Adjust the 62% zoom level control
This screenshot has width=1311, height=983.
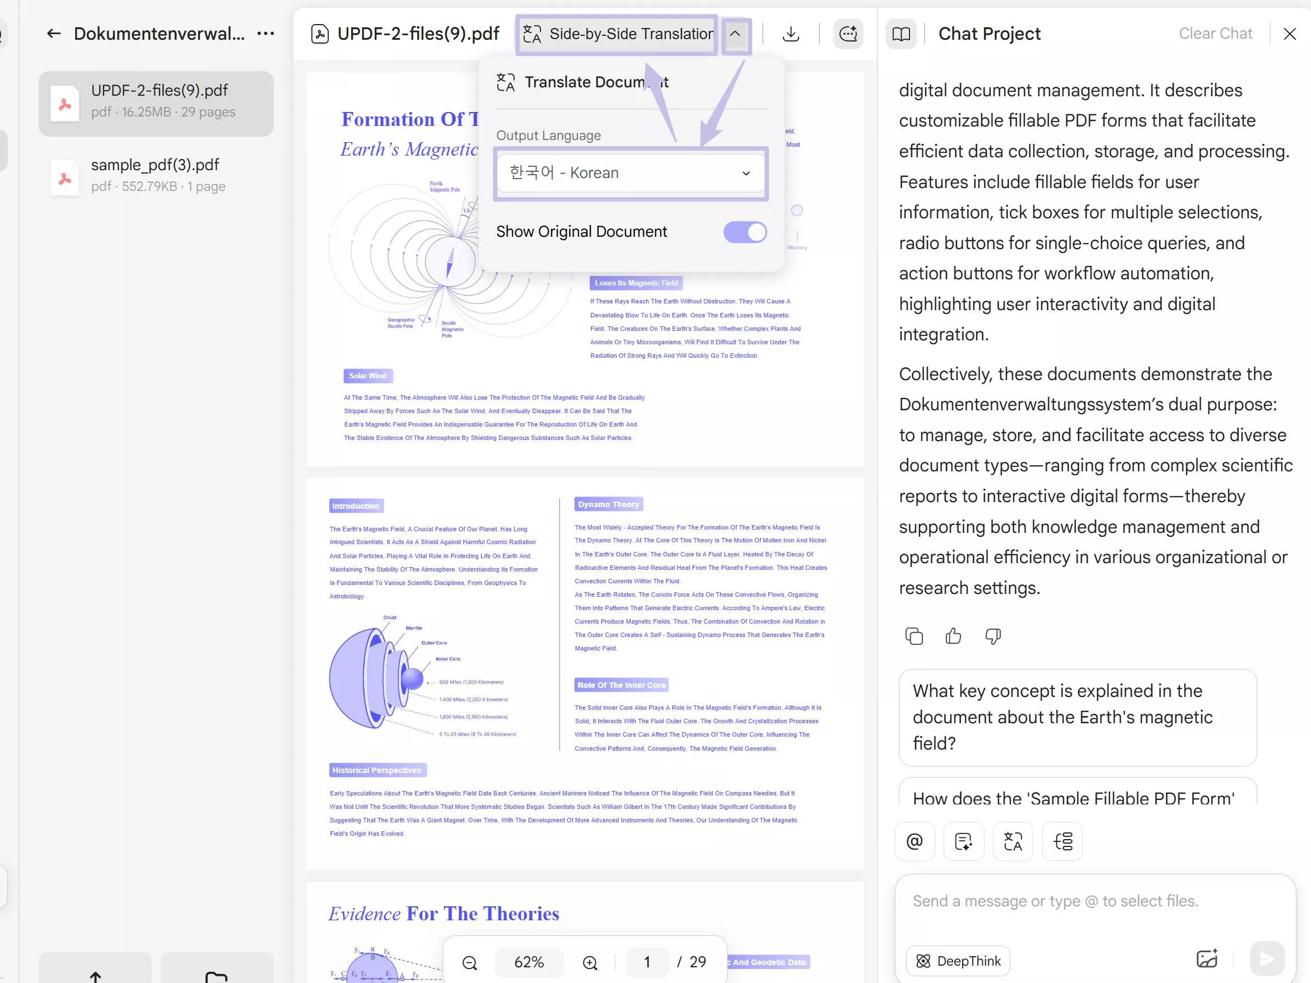(x=529, y=962)
